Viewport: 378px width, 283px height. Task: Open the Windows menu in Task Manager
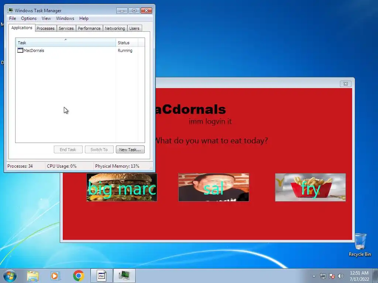pyautogui.click(x=65, y=18)
